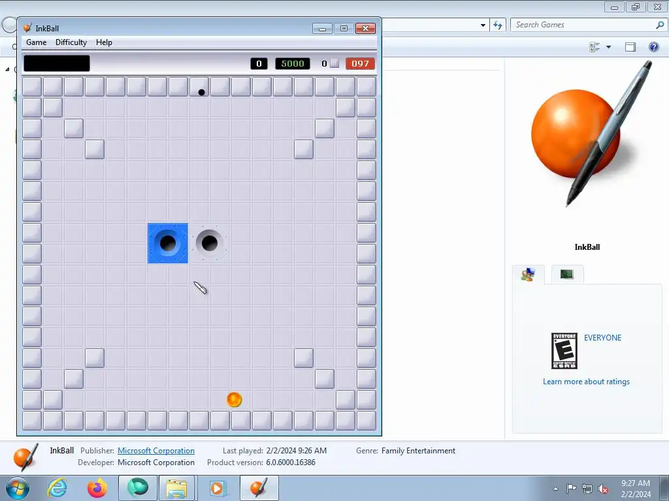Screen dimensions: 669x501
Task: Click the InkBall icon in details pane
Action: pyautogui.click(x=25, y=457)
